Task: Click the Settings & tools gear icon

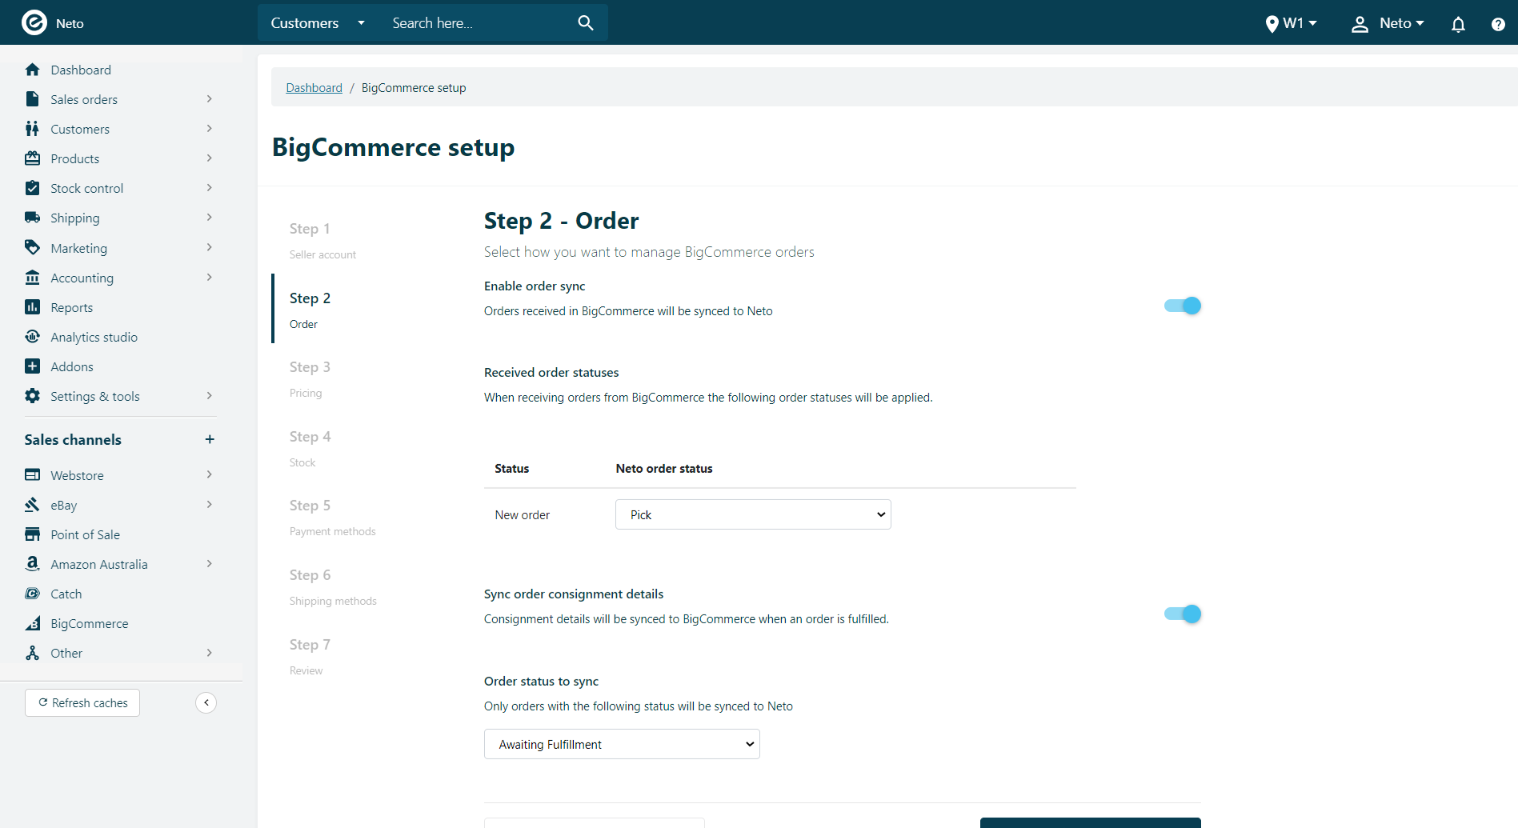Action: (x=32, y=396)
